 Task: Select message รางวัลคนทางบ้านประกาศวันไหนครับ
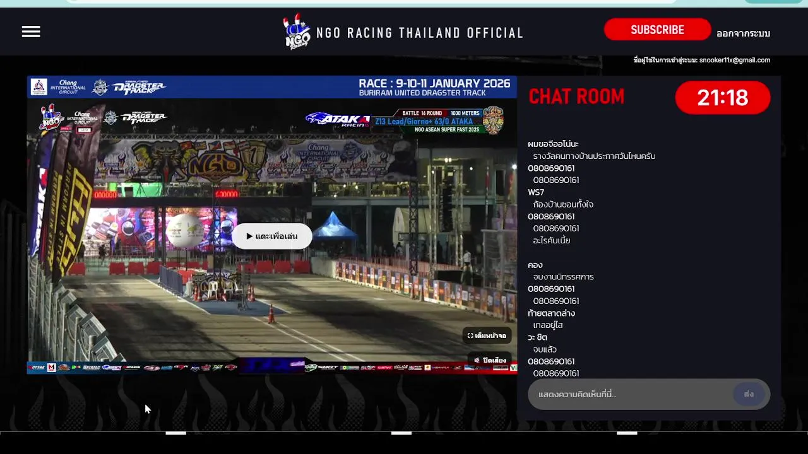coord(594,156)
